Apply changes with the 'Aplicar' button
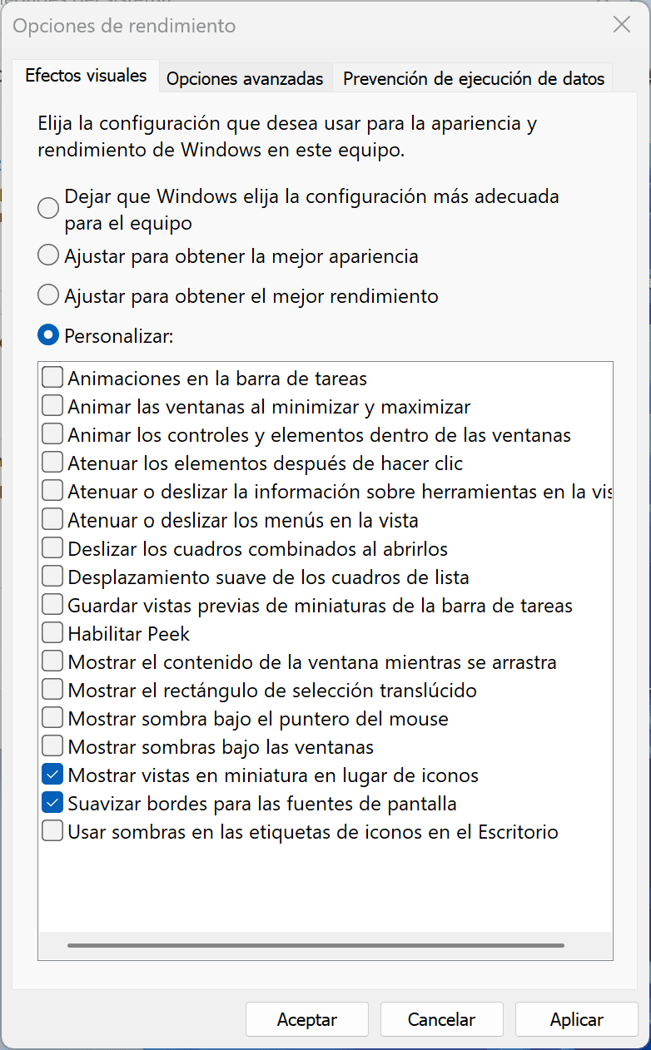The image size is (651, 1050). pyautogui.click(x=576, y=1019)
